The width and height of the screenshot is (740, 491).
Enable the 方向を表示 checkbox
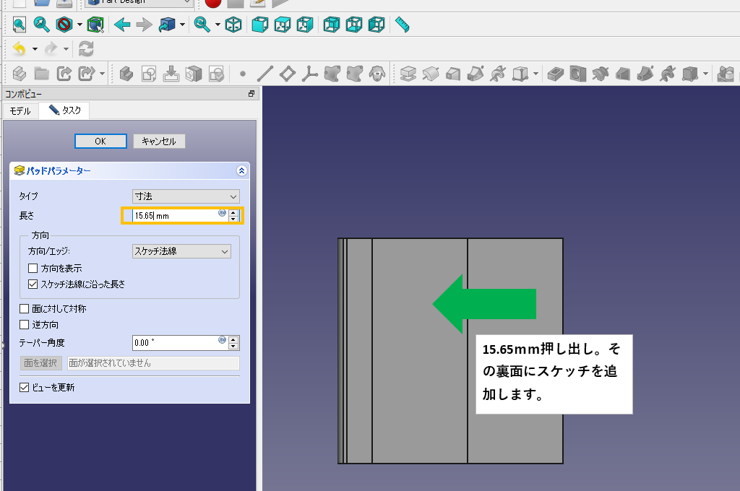click(x=33, y=269)
